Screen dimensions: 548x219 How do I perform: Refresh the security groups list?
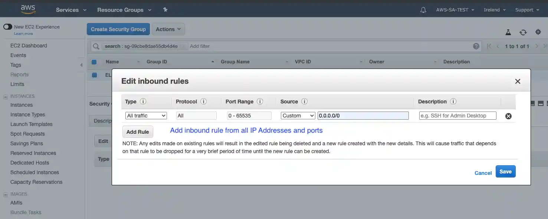523,32
